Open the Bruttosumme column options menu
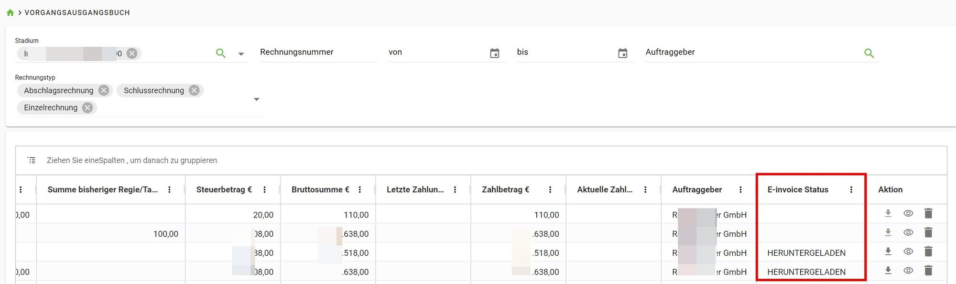Viewport: 956px width, 284px height. [360, 189]
